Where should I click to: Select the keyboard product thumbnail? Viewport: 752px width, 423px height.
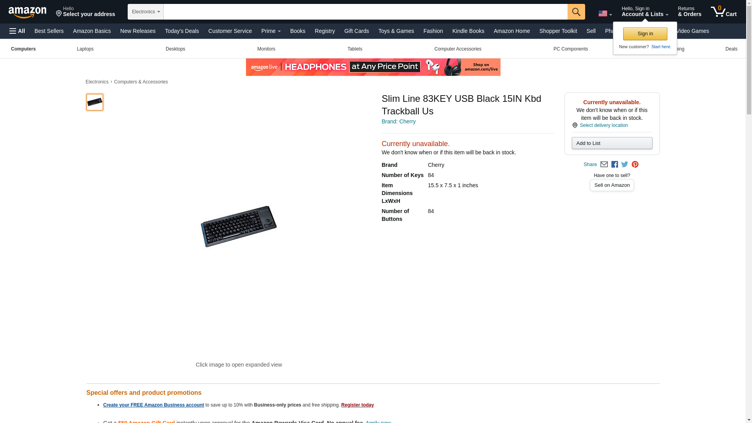click(x=94, y=102)
